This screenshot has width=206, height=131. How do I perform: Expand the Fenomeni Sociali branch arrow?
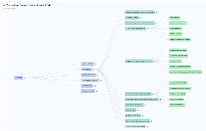(96, 86)
